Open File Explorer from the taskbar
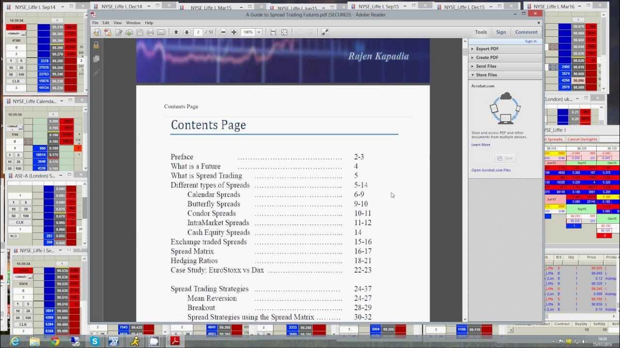The width and height of the screenshot is (620, 348). click(35, 341)
